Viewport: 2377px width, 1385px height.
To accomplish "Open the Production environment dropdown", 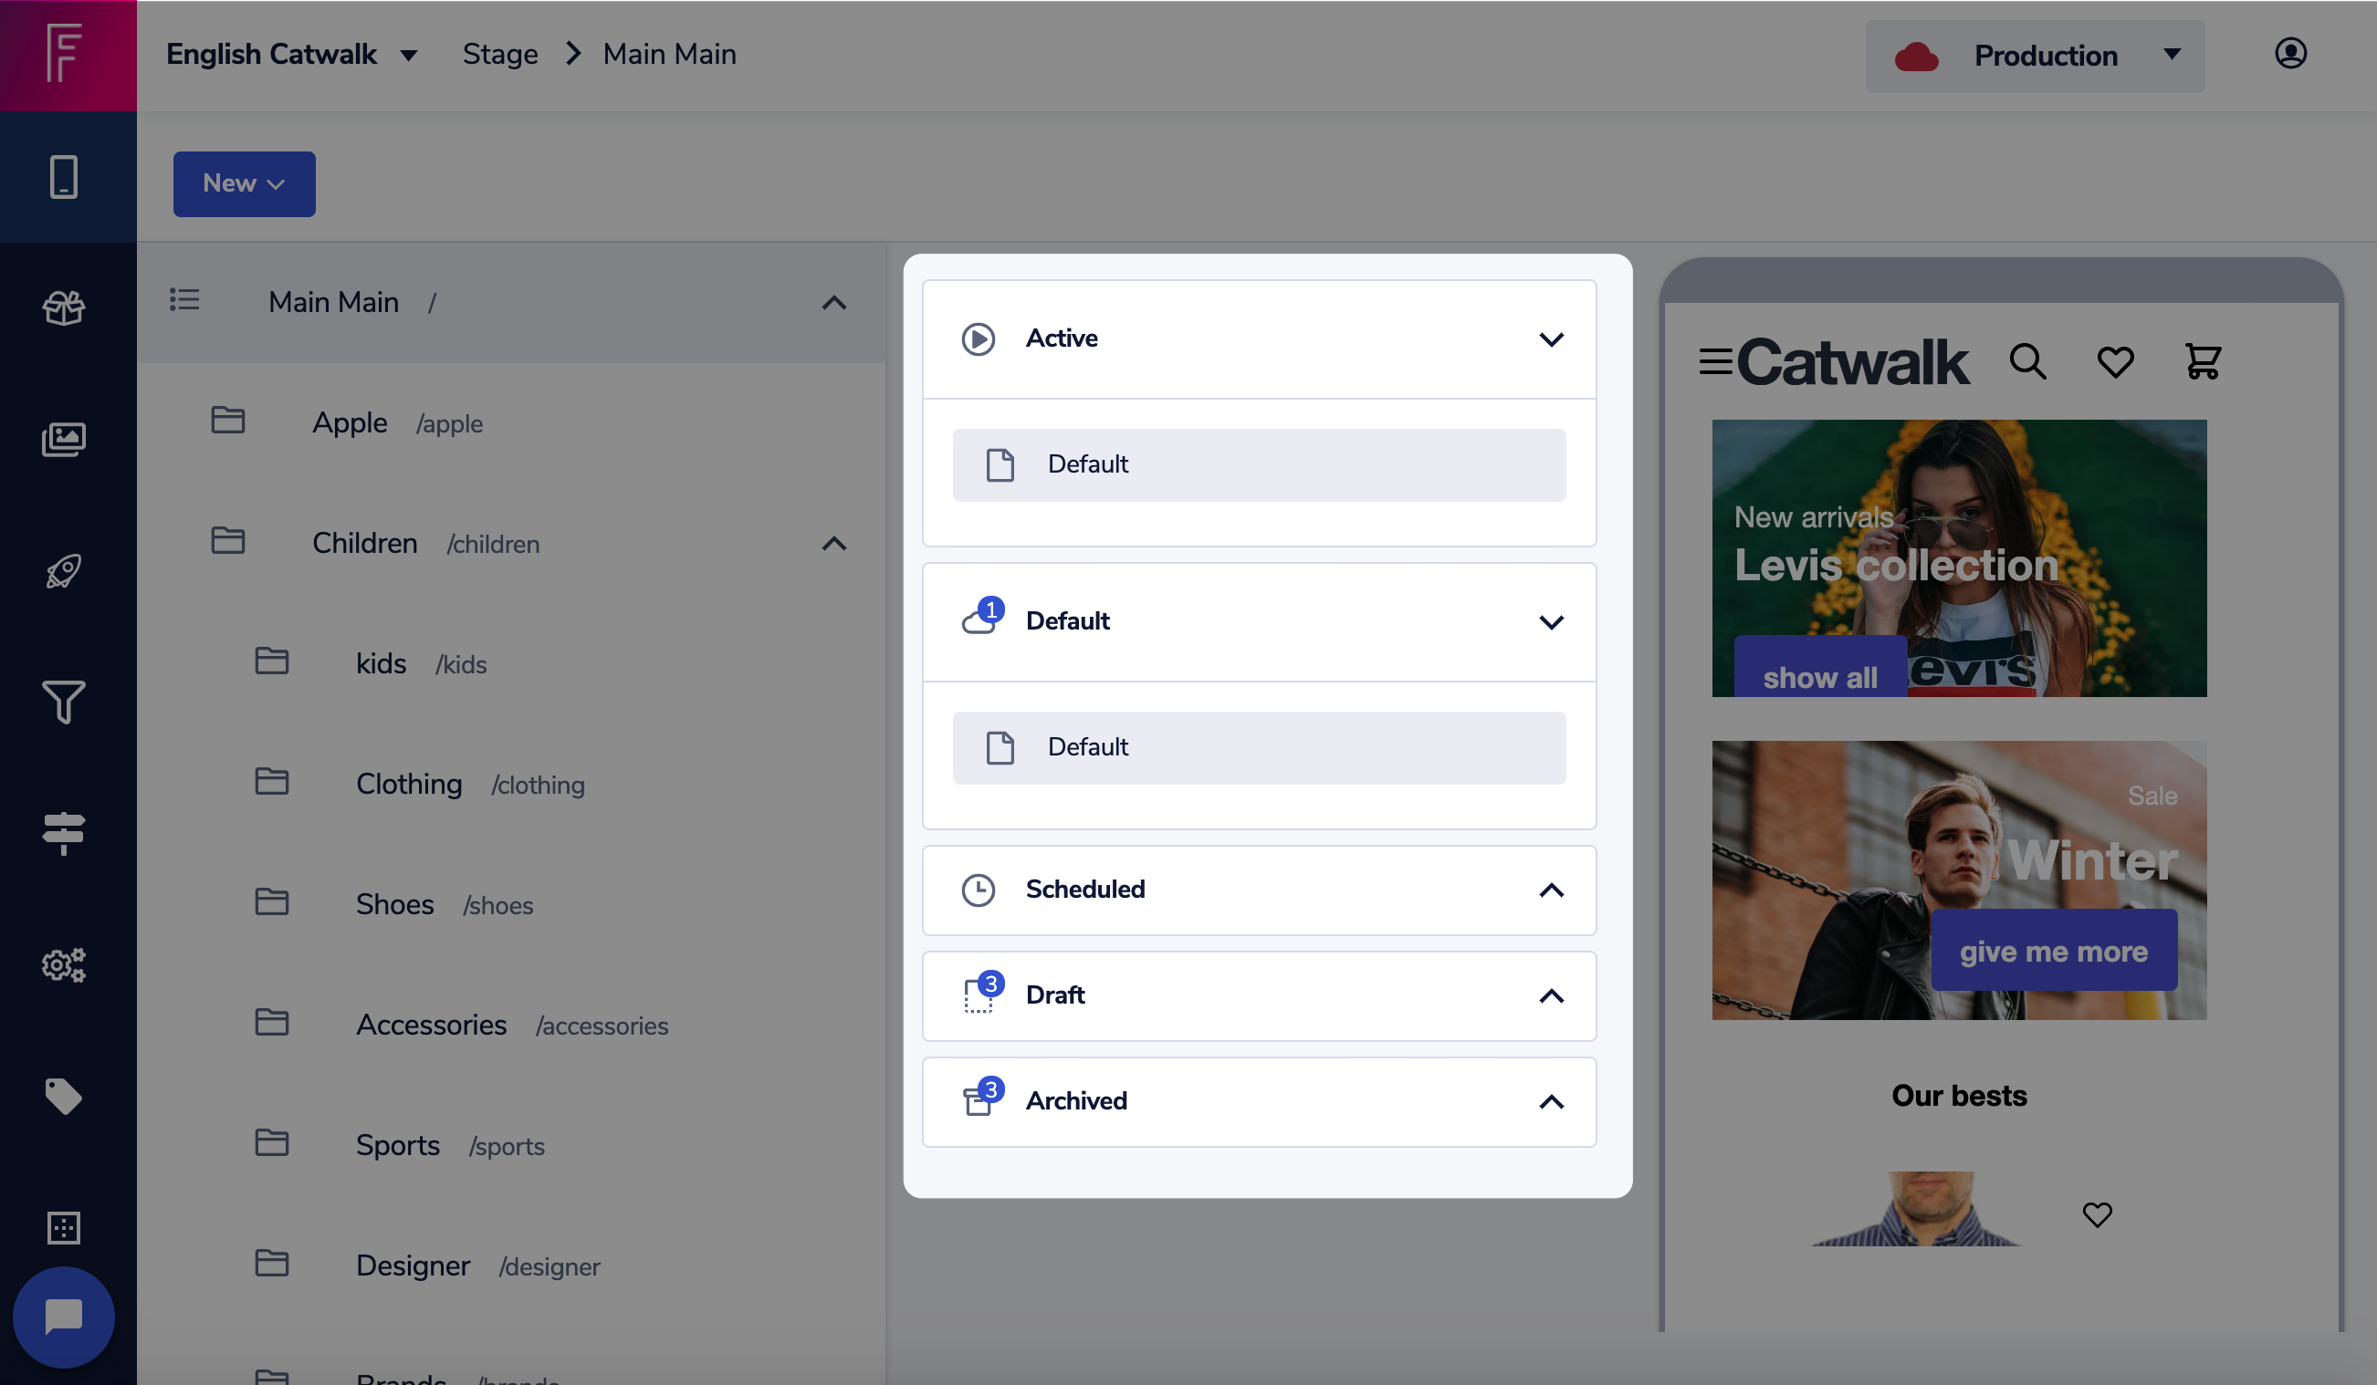I will coord(2035,57).
